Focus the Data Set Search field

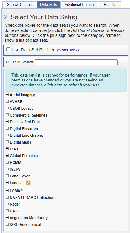(x=76, y=62)
